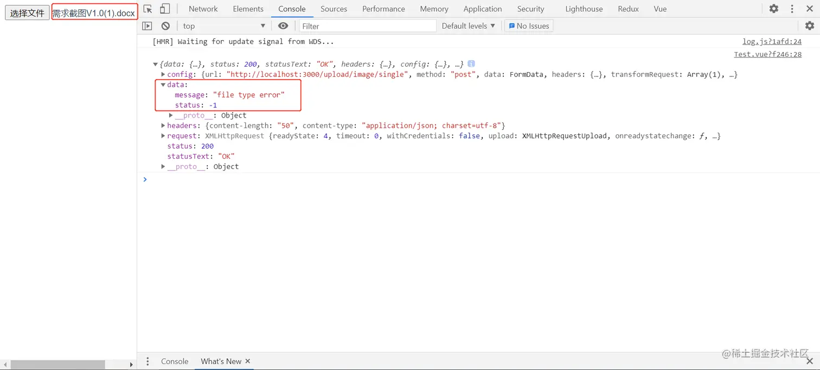Show the console sidebar

(147, 26)
